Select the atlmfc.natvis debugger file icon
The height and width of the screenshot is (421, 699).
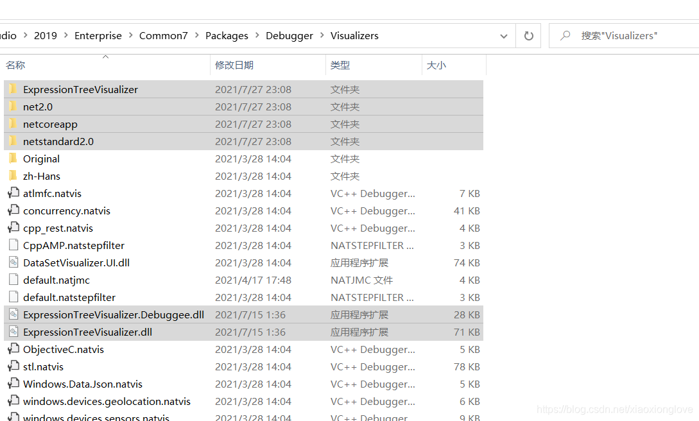pos(13,193)
